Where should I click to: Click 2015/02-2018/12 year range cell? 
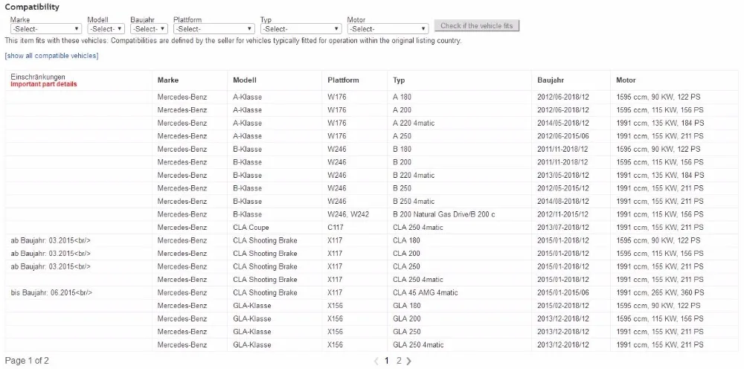coord(562,306)
